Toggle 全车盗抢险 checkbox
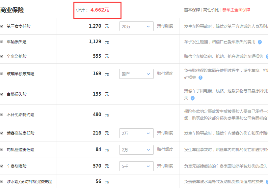 [2, 56]
